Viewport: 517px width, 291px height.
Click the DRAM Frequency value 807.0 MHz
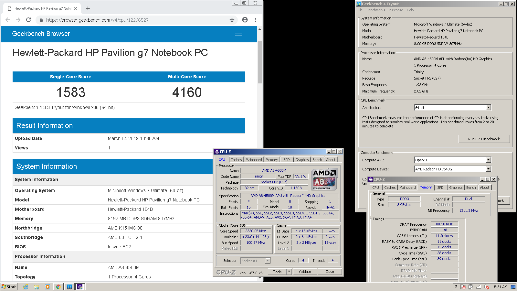point(444,224)
